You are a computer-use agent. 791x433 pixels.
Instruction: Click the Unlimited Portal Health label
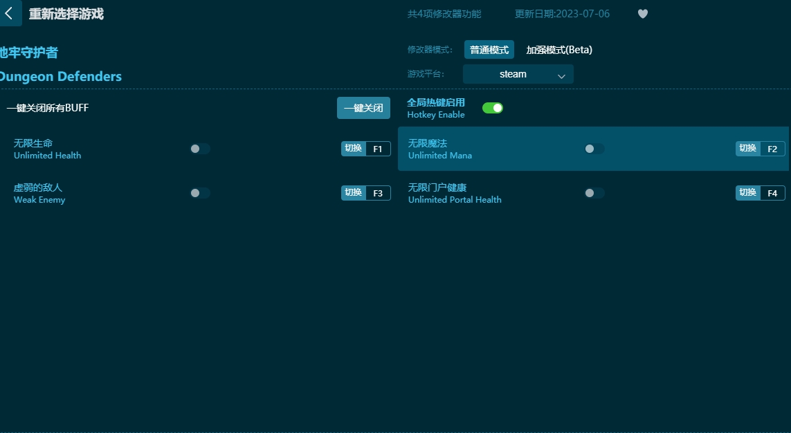(455, 200)
